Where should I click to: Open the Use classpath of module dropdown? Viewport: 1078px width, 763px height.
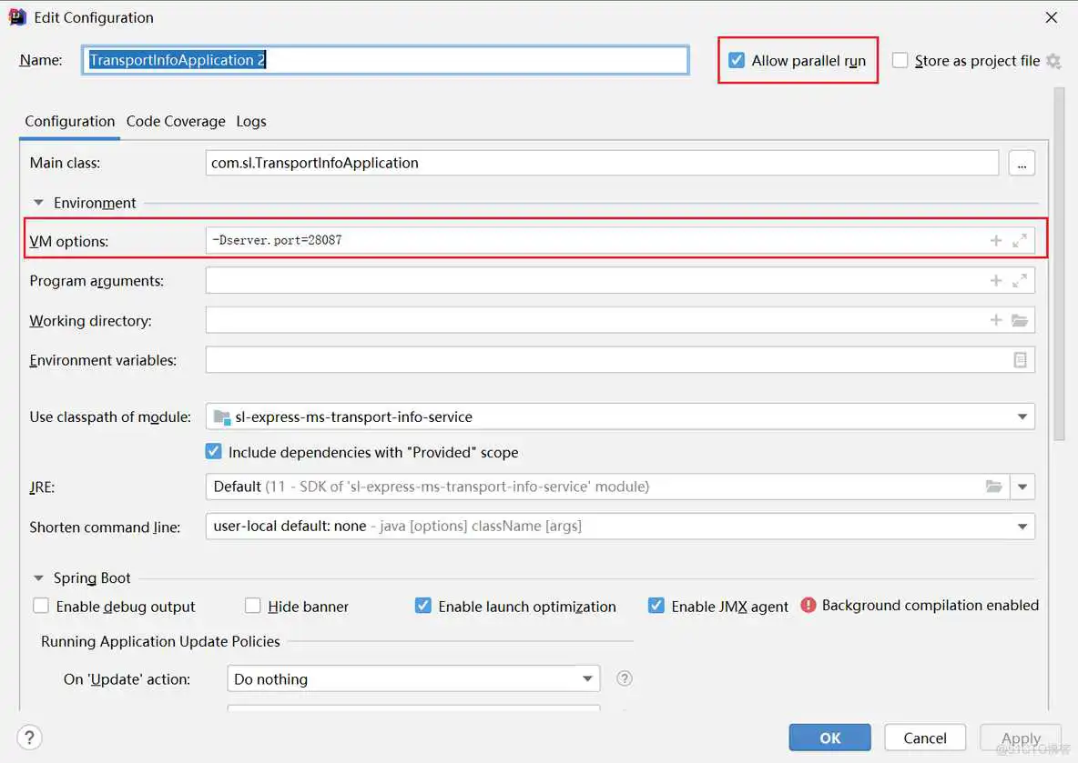(x=1022, y=417)
